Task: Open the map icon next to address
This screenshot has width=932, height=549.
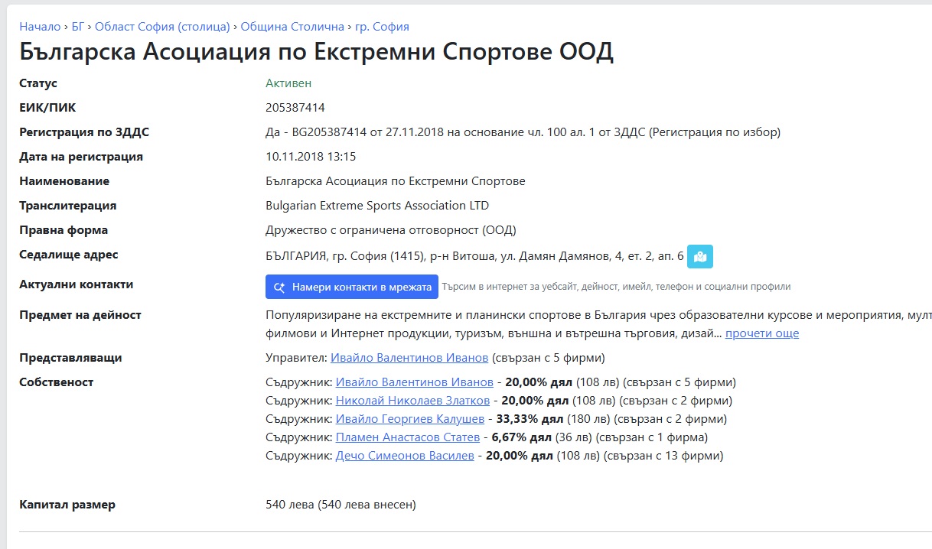Action: click(699, 257)
